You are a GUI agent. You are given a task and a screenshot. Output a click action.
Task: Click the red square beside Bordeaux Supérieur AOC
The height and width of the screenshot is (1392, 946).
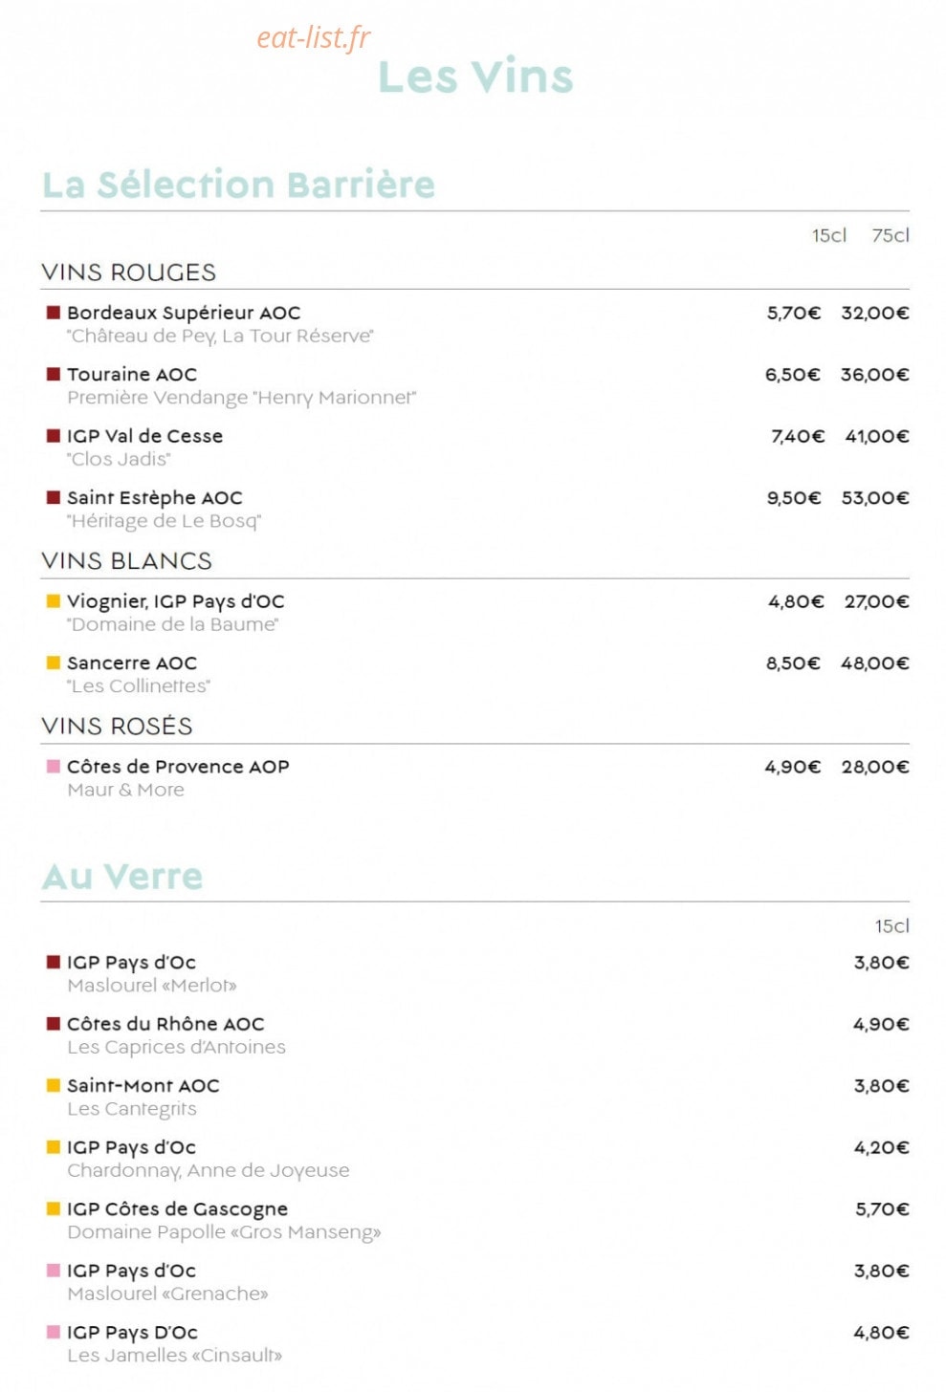tap(54, 313)
